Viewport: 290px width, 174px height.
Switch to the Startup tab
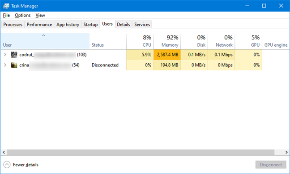click(x=90, y=25)
